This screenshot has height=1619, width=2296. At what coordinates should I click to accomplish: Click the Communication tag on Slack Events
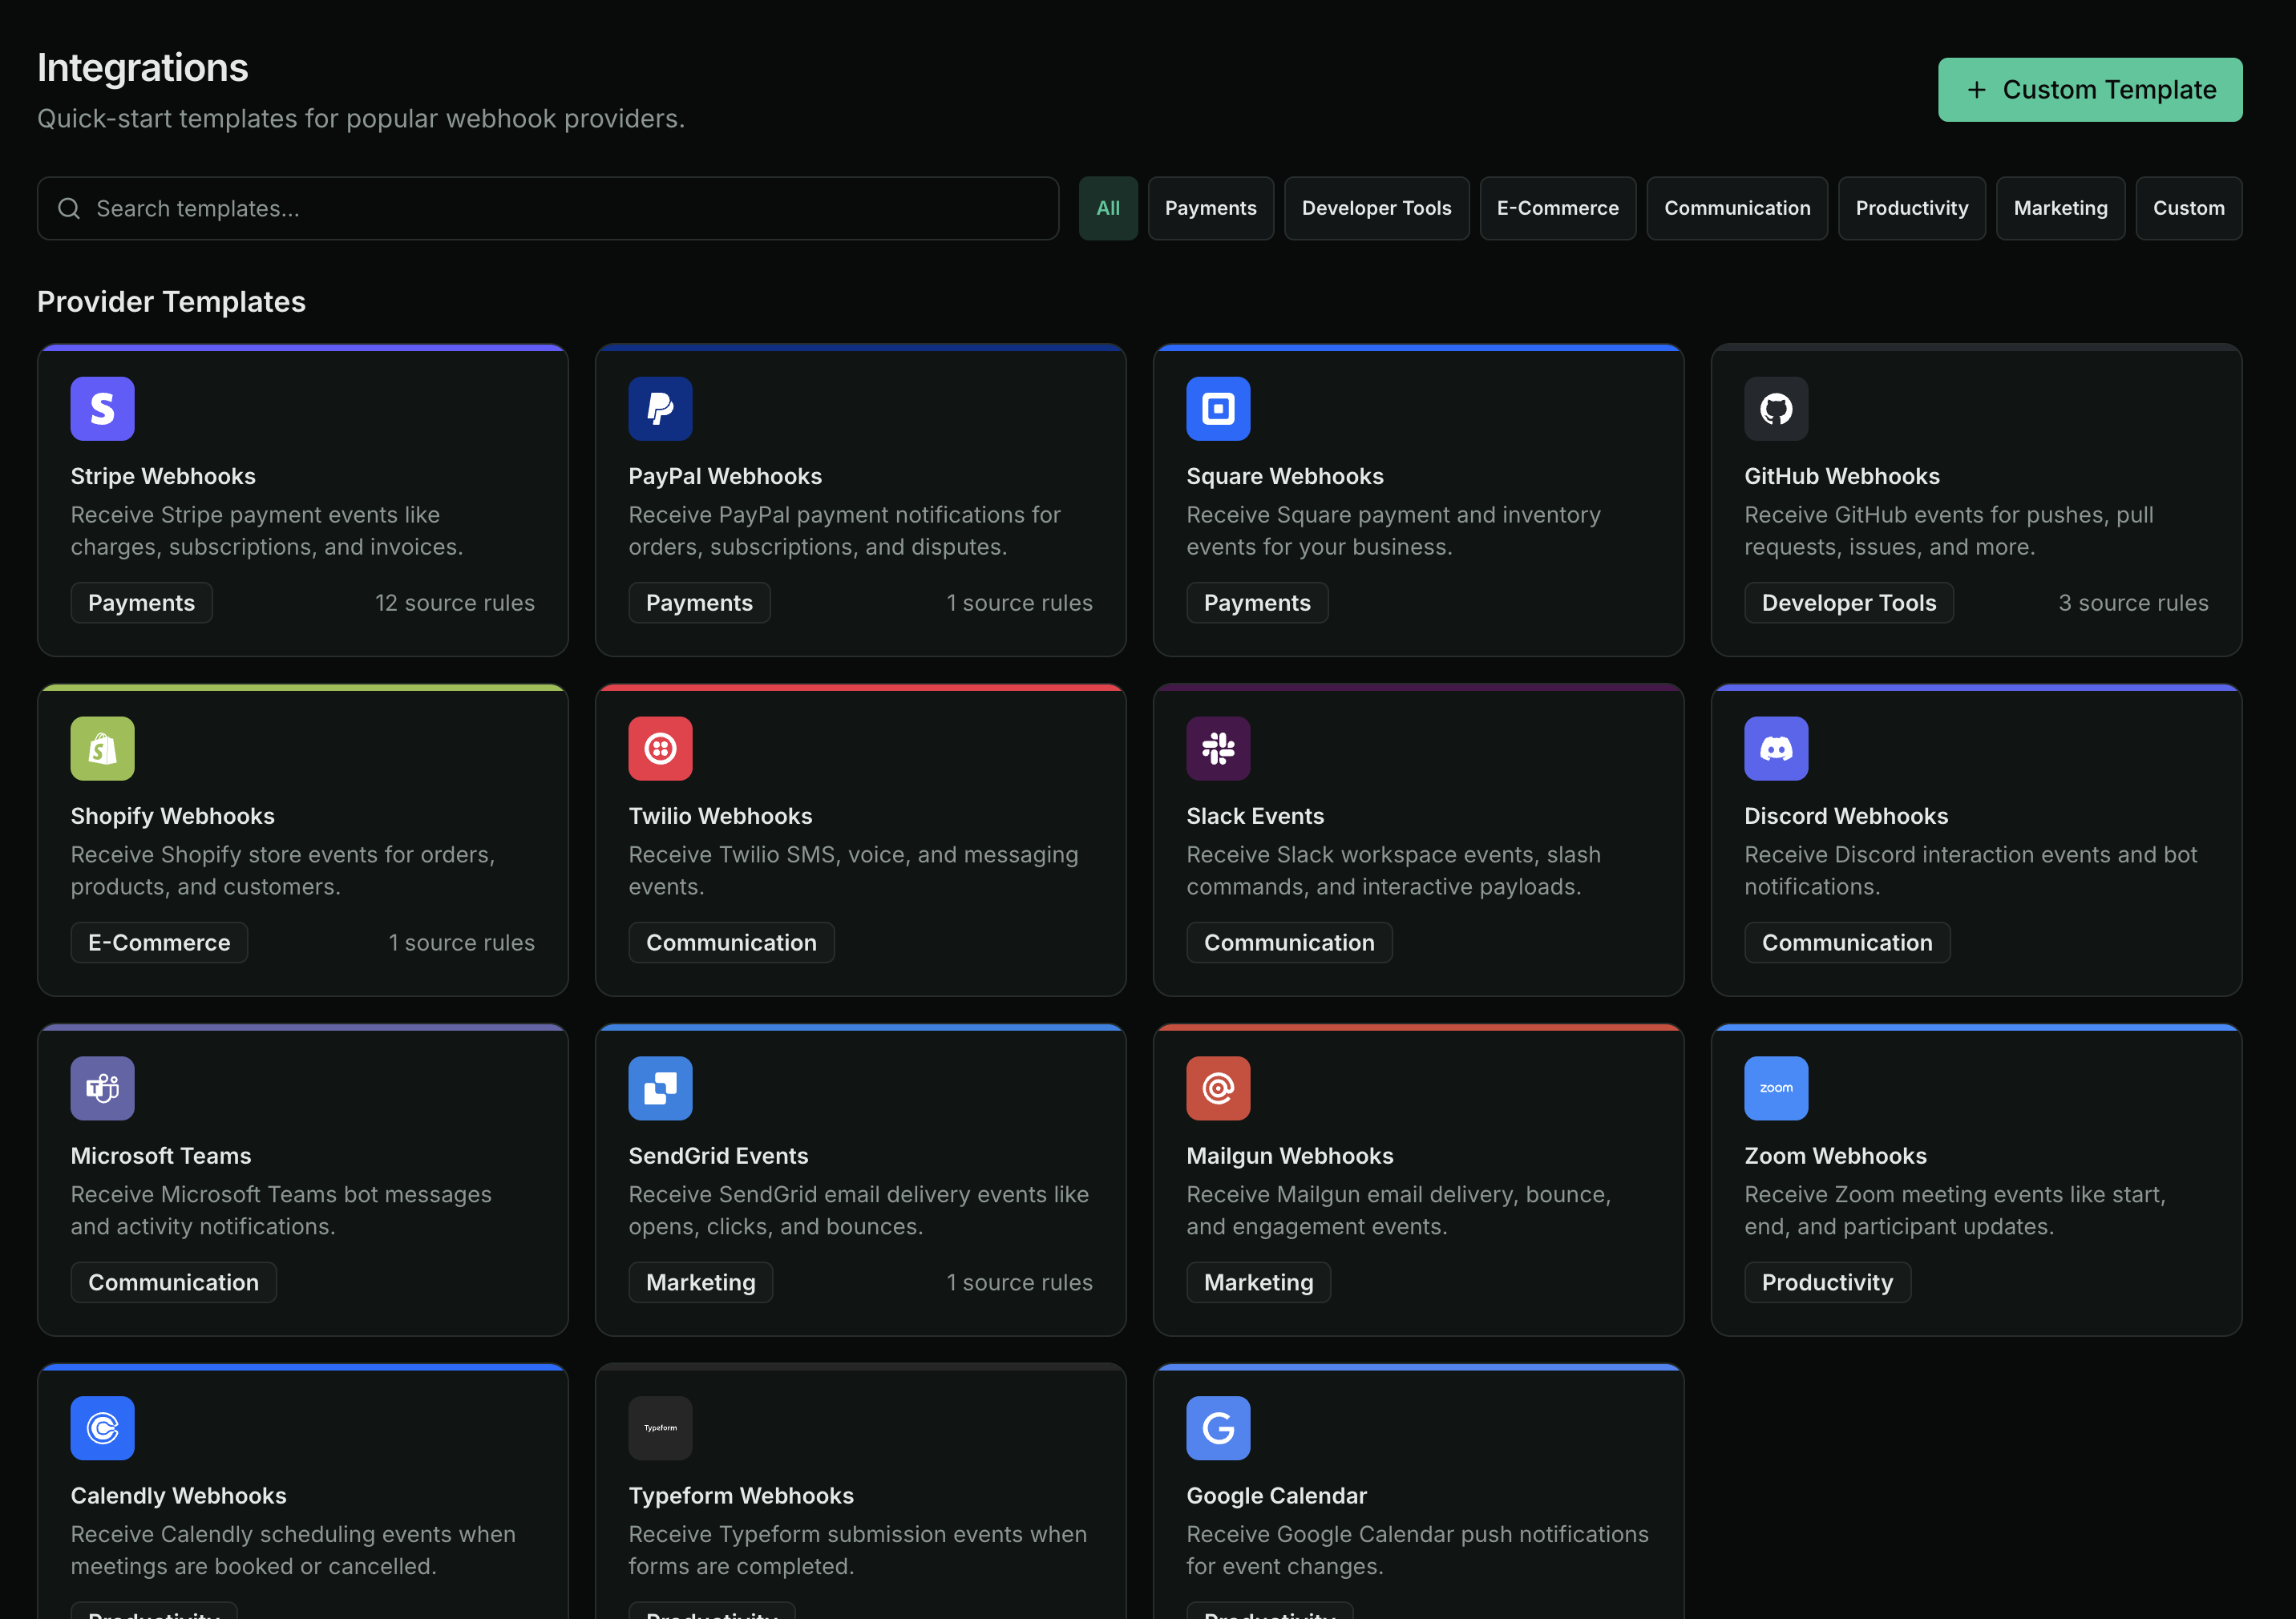tap(1289, 942)
